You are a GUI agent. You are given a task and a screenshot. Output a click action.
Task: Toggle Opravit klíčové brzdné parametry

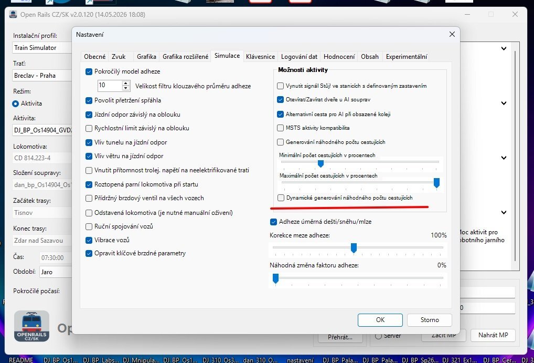tap(89, 254)
